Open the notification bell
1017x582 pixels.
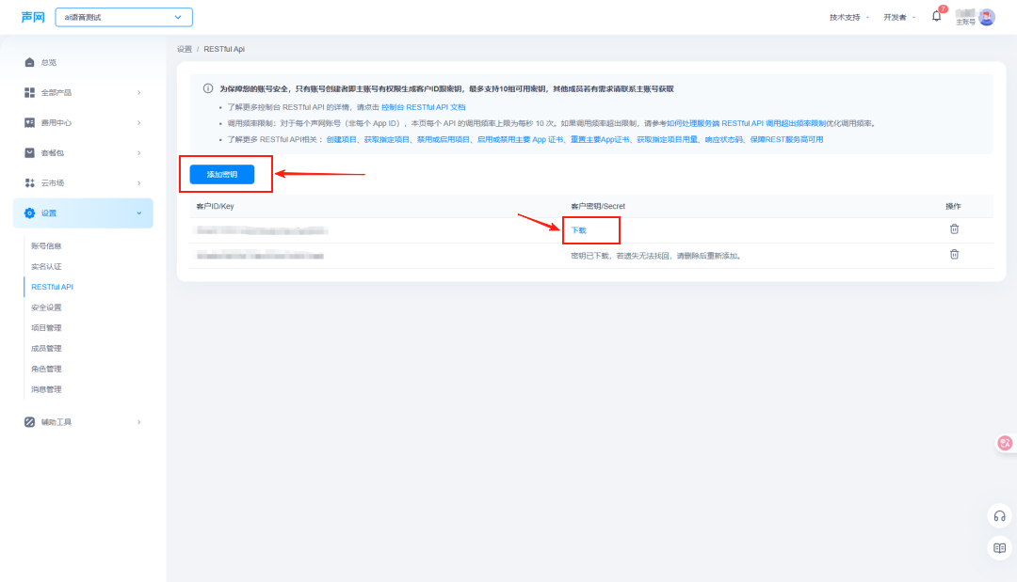coord(936,16)
